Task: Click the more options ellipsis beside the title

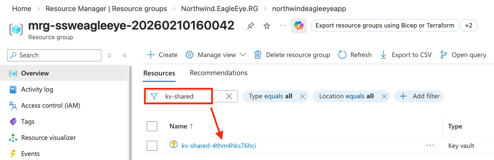Action: point(282,26)
